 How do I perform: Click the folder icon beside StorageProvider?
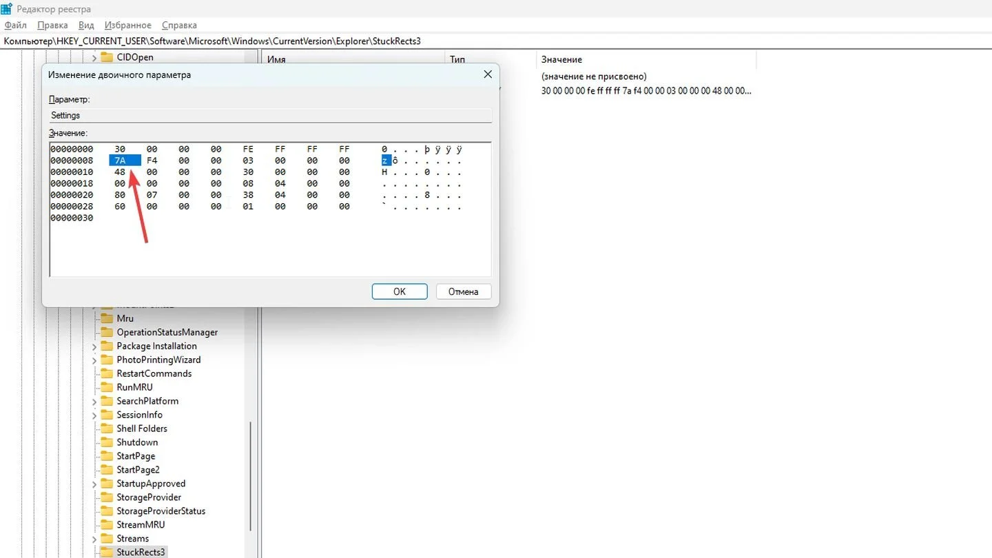click(x=106, y=497)
